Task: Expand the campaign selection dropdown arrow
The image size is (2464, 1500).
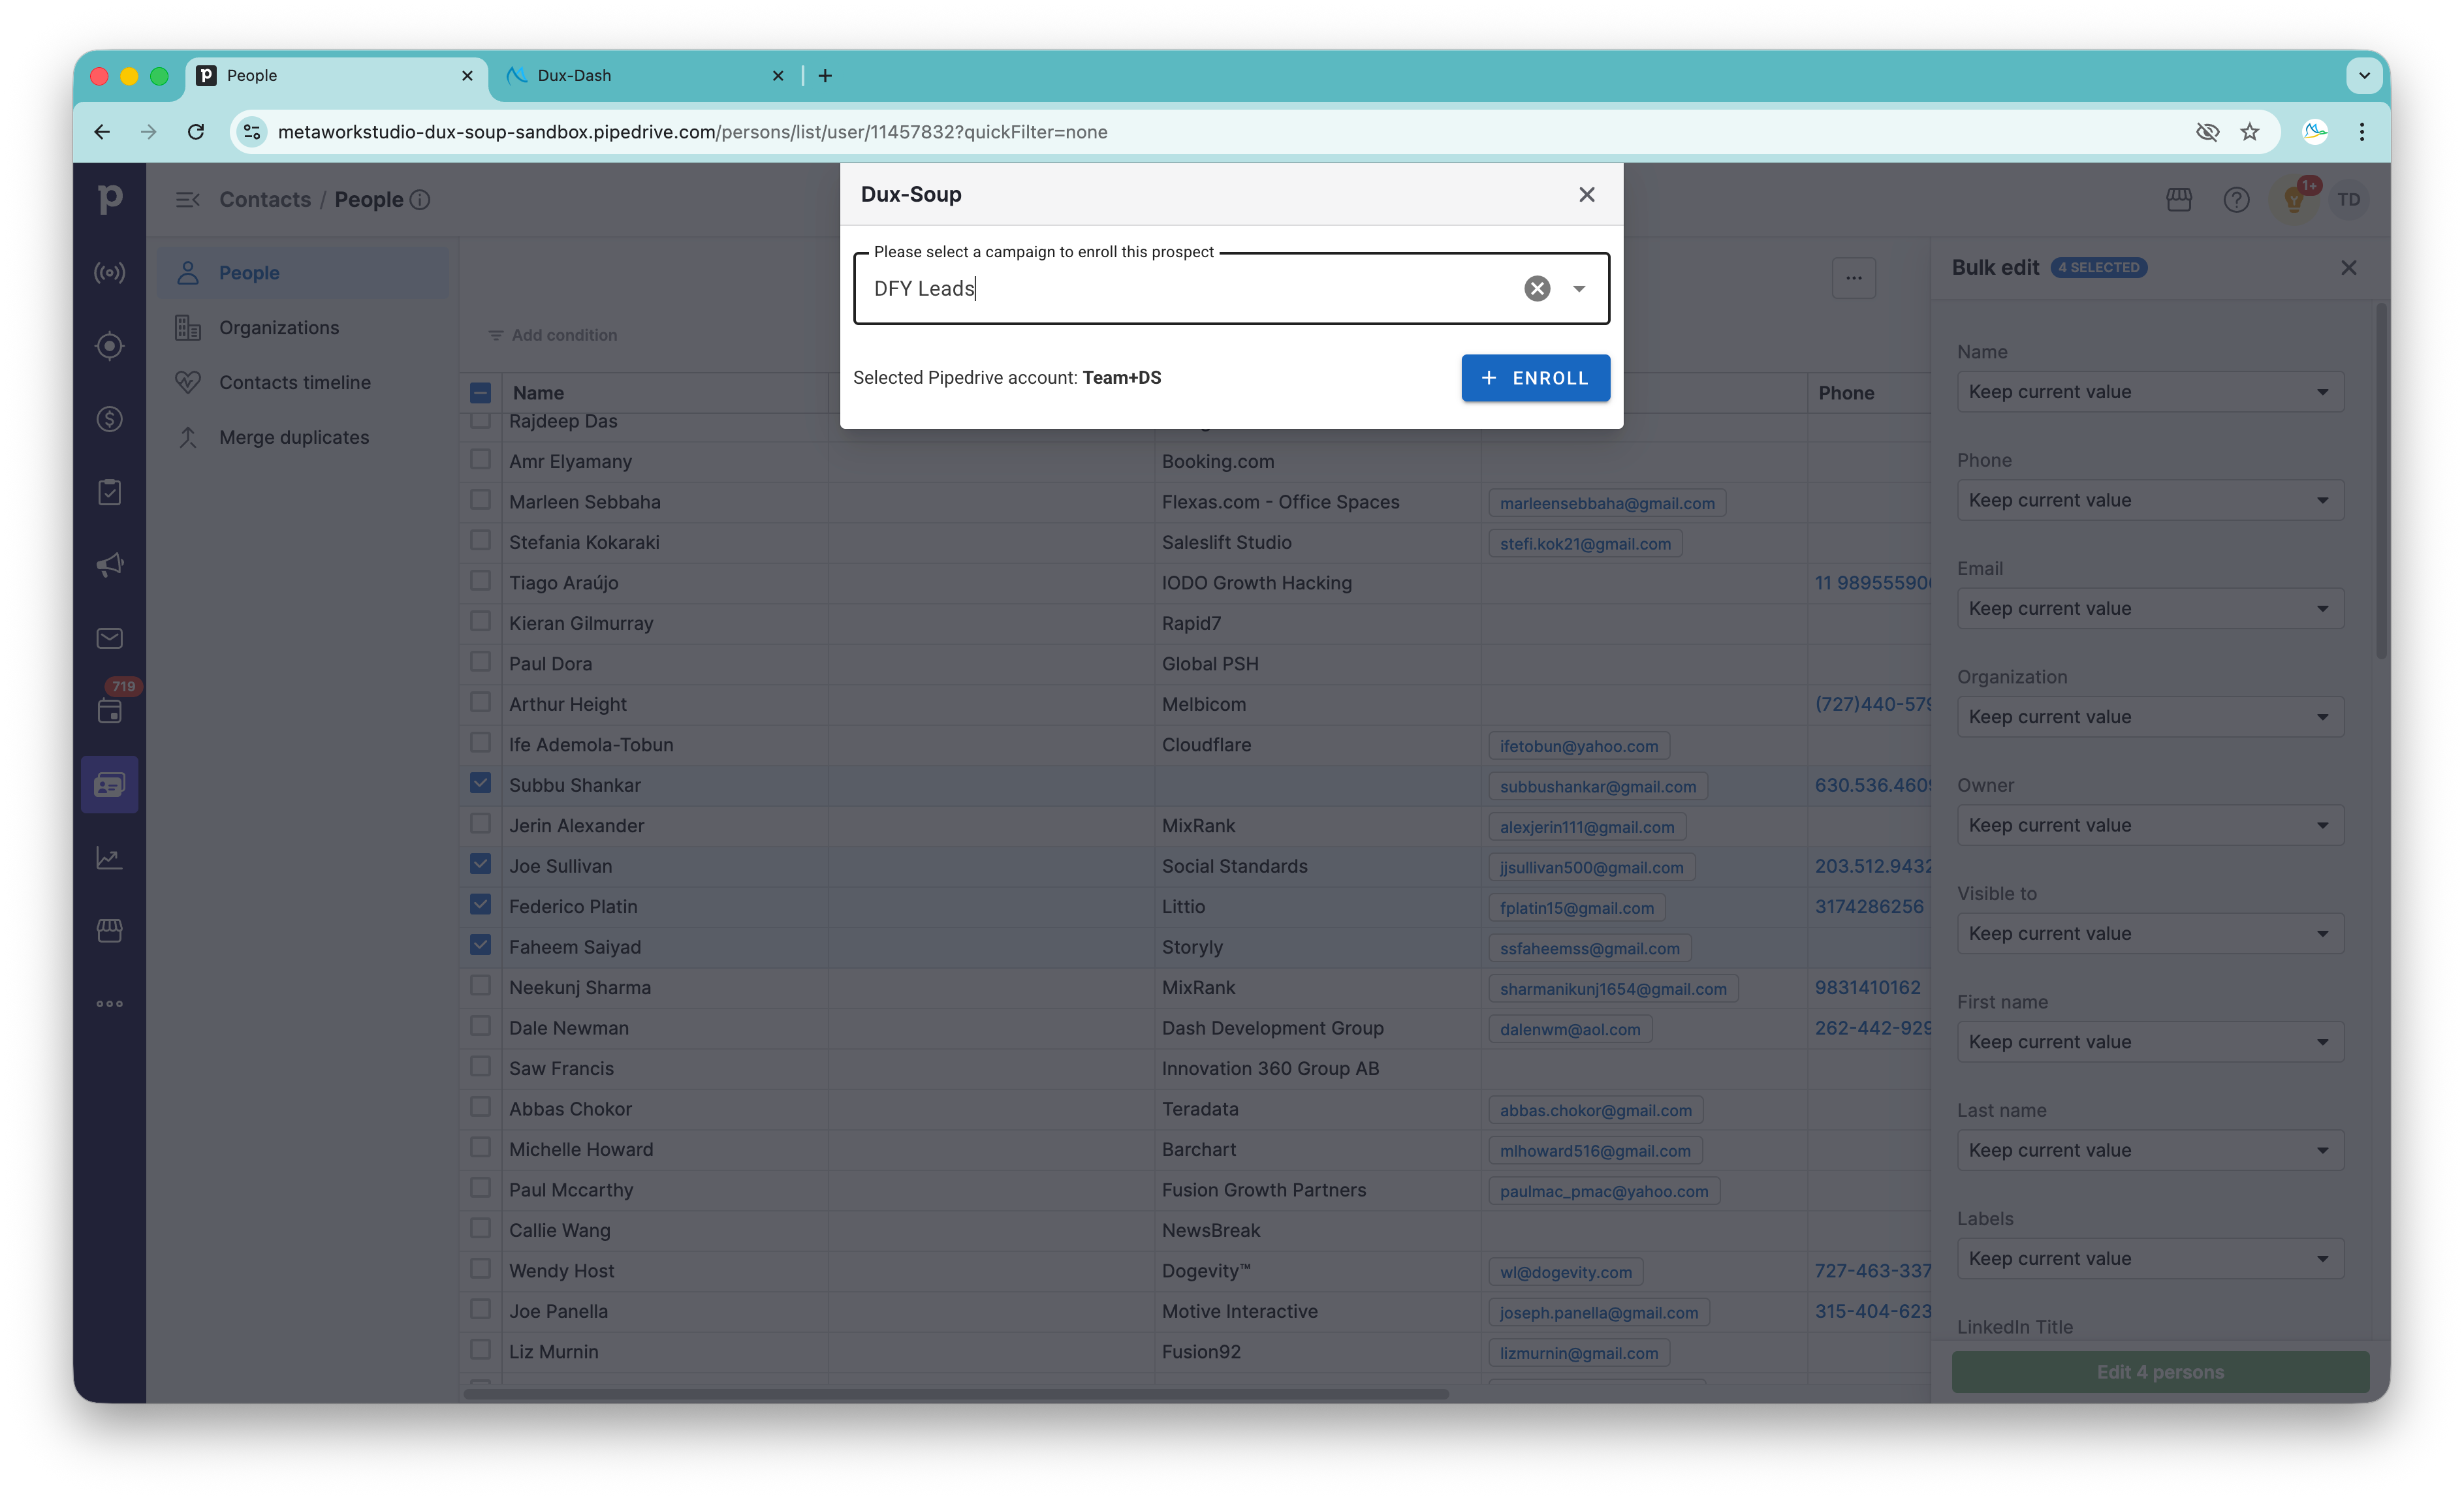Action: tap(1579, 289)
